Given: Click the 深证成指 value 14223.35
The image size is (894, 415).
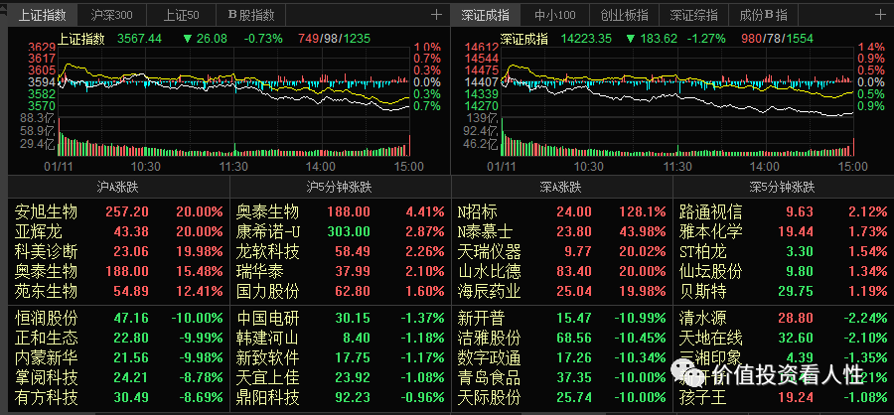Looking at the screenshot, I should [586, 39].
